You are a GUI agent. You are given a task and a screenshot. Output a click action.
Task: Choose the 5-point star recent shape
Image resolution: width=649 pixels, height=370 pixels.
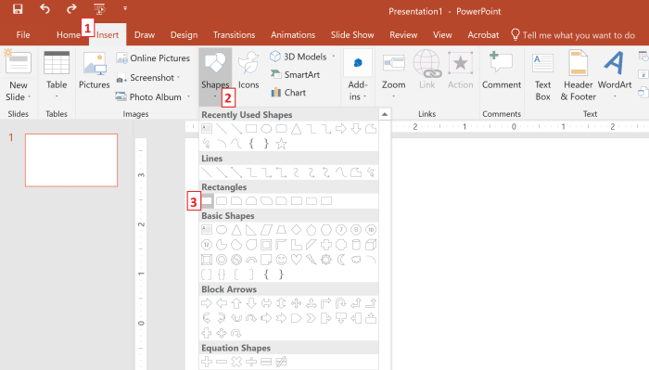tap(281, 144)
